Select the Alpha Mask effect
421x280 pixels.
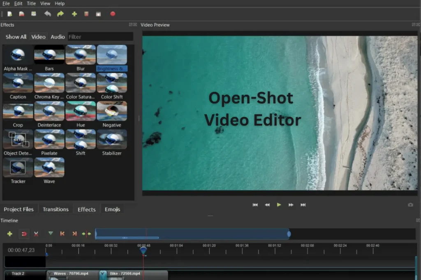coord(18,58)
